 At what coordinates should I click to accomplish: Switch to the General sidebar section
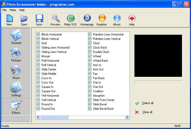(16, 37)
